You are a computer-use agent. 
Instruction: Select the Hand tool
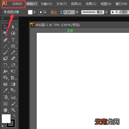tap(5, 110)
